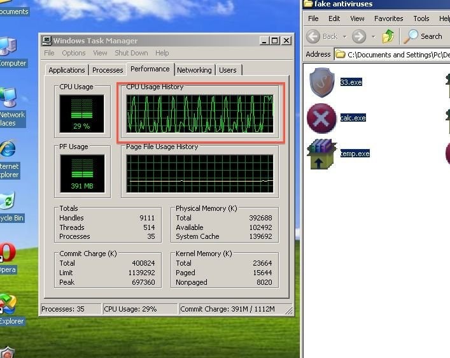Switch to the Processes tab
450x358 pixels.
(108, 70)
